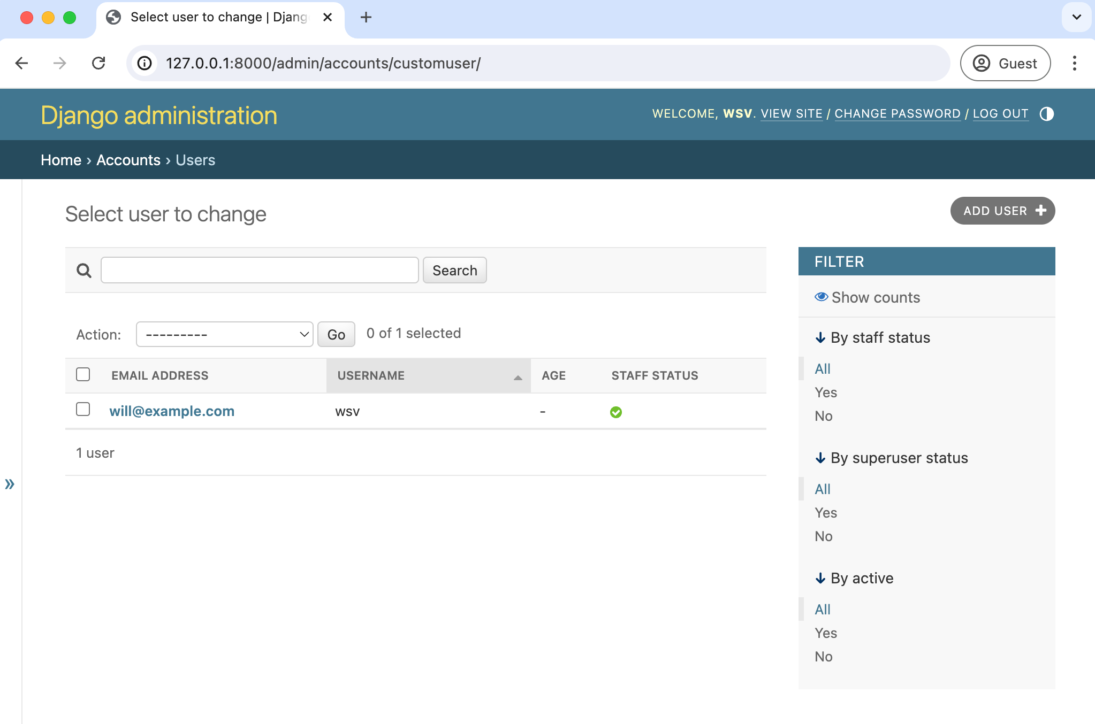
Task: Click the browser address bar
Action: [538, 63]
